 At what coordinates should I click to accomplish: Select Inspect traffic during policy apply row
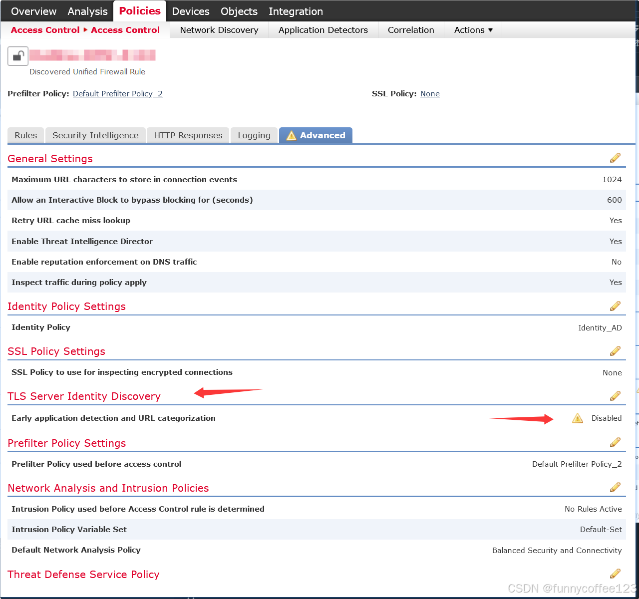point(317,283)
